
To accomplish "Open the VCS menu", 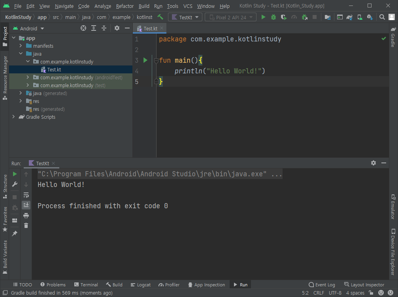I will point(188,6).
